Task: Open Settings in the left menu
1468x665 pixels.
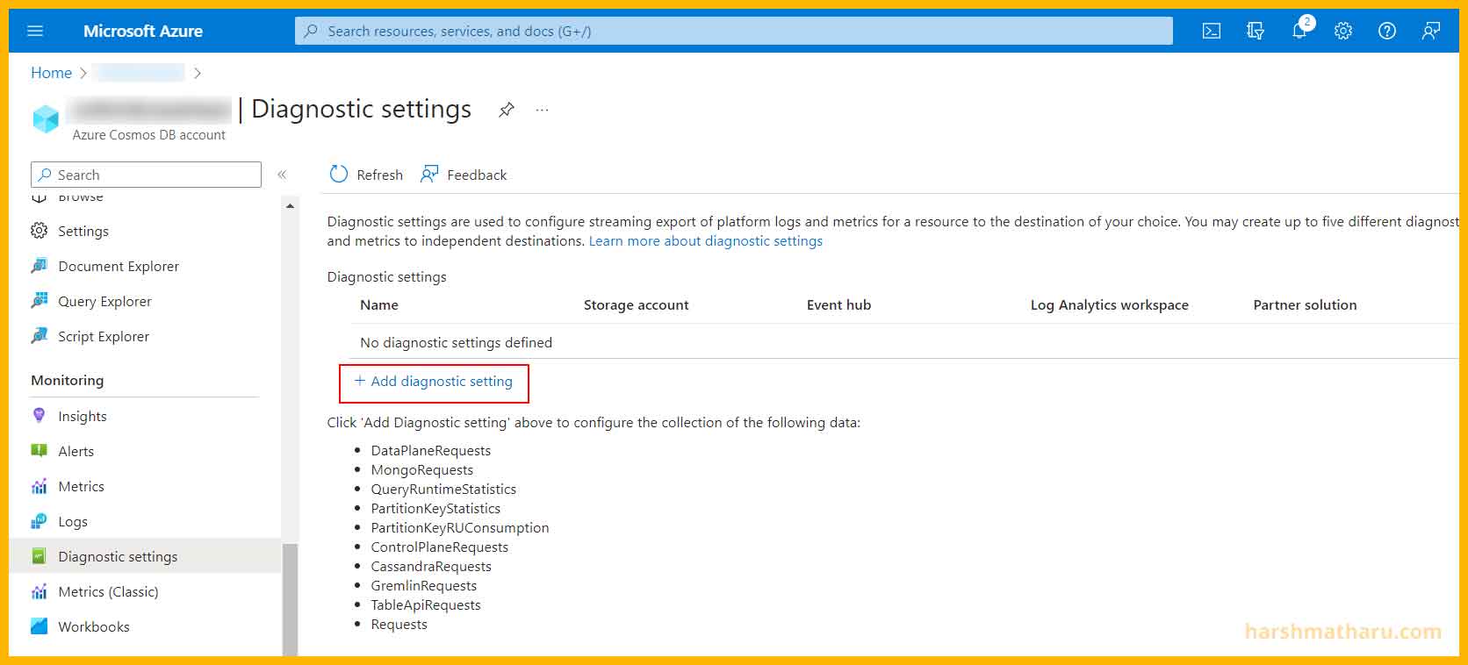Action: pos(83,231)
